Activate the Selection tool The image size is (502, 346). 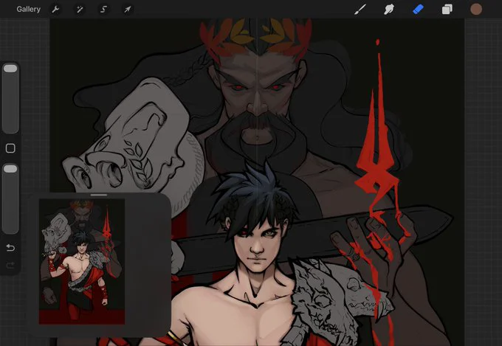pos(103,10)
